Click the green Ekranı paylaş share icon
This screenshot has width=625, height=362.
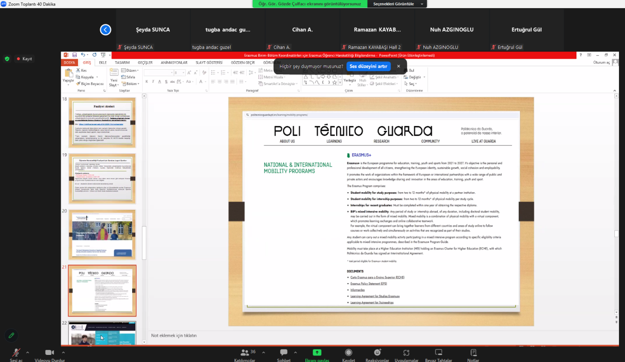click(x=317, y=352)
